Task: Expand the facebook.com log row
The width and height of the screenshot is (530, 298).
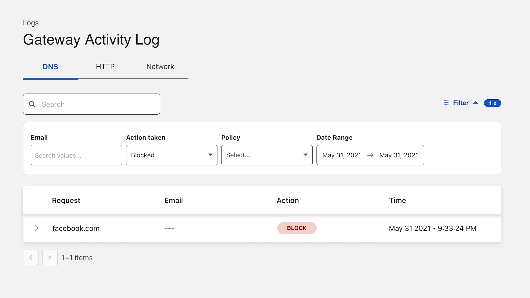Action: pos(36,228)
